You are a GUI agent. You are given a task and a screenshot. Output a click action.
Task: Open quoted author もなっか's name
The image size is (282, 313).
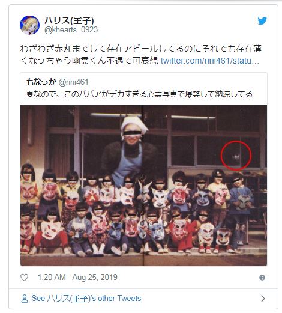click(41, 82)
